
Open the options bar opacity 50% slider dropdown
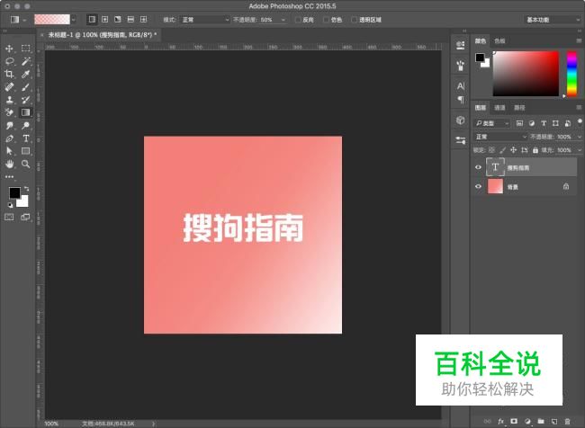[x=283, y=20]
